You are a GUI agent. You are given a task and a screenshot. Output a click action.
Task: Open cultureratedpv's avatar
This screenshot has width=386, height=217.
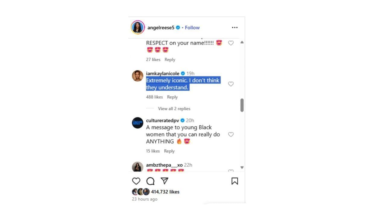(x=138, y=123)
